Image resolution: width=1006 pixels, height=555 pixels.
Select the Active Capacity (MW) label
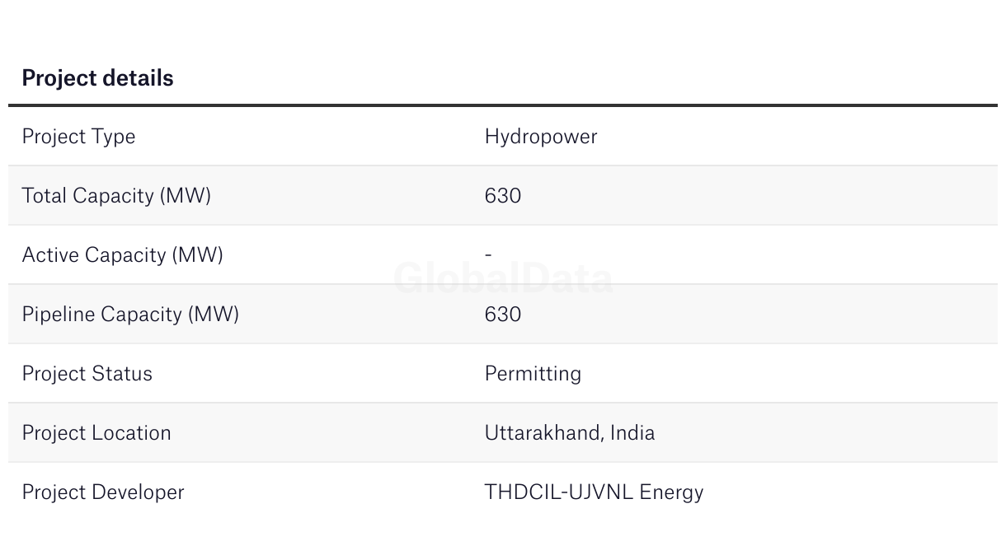[123, 255]
